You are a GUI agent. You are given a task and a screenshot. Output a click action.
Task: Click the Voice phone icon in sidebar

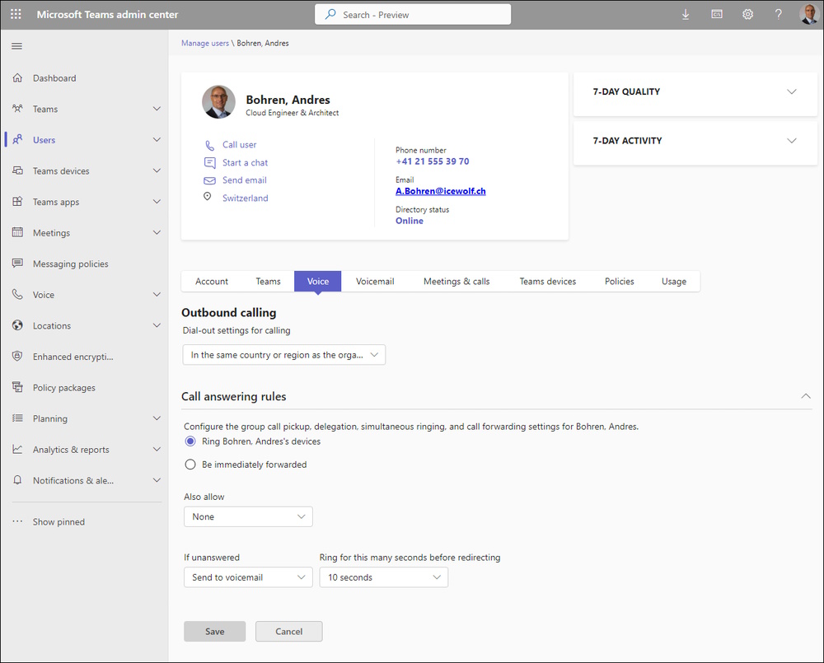click(17, 294)
